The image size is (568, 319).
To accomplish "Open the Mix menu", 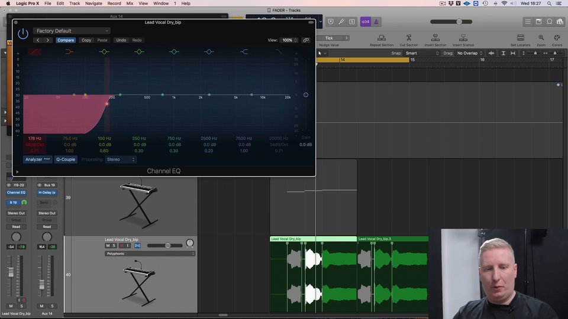I will click(130, 4).
